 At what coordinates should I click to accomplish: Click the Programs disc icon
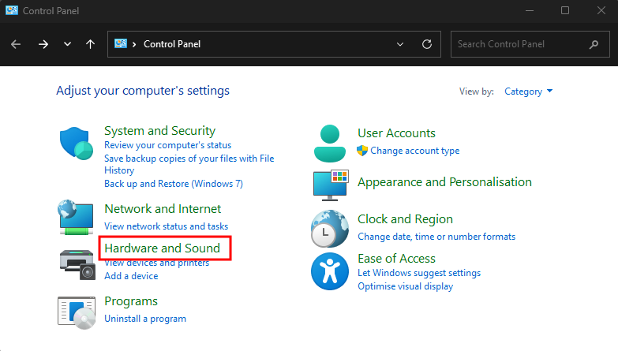click(x=77, y=311)
